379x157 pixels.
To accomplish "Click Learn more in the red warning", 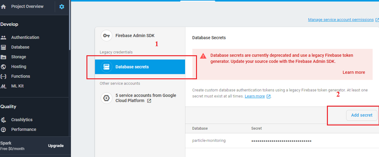I will pyautogui.click(x=353, y=72).
